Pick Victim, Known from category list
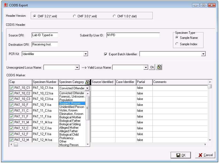The image size is (219, 163). point(72,110)
